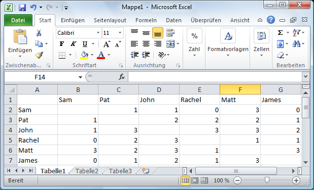Click the wrap text icon
Image resolution: width=314 pixels, height=190 pixels.
(x=170, y=32)
